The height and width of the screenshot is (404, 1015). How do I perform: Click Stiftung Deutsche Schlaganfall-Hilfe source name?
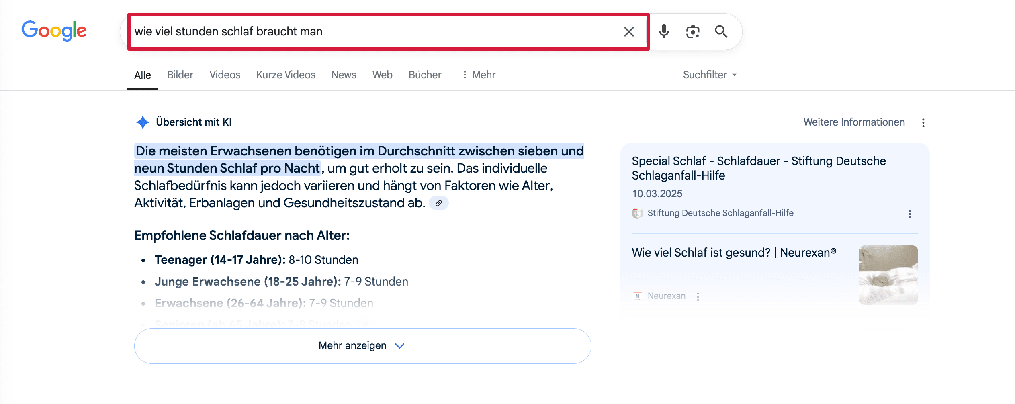pos(720,213)
